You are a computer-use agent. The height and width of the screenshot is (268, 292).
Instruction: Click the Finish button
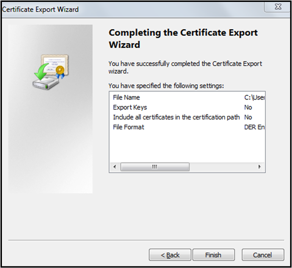coord(213,255)
